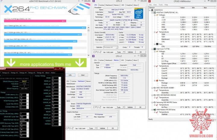Click the Start button in x264 FHD Benchmark
This screenshot has height=140, width=217.
point(83,75)
